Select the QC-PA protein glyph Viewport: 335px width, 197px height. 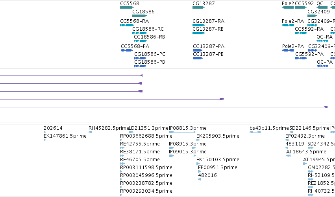pyautogui.click(x=323, y=66)
